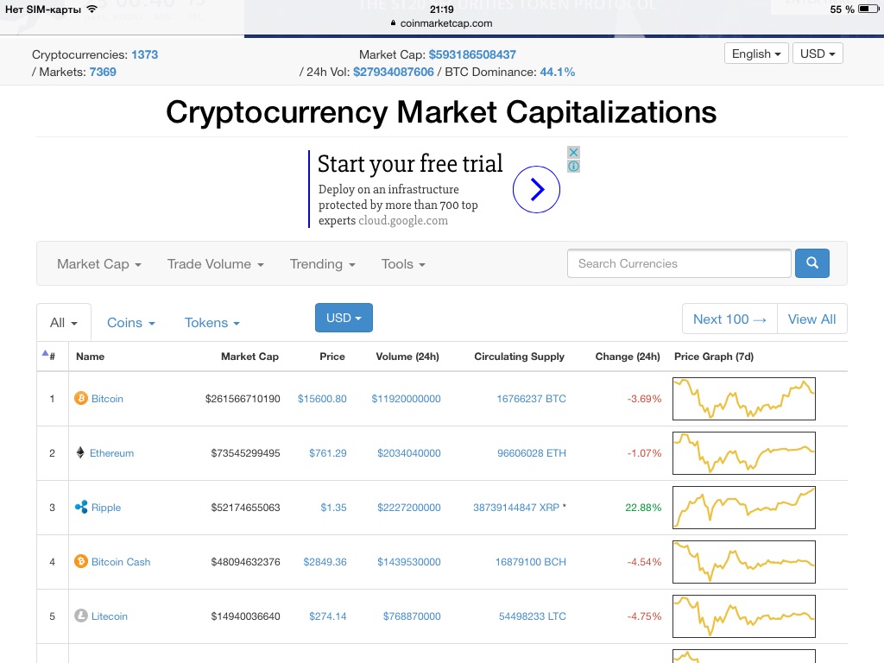Click Bitcoin volume $11920000000
Image resolution: width=884 pixels, height=663 pixels.
(406, 399)
